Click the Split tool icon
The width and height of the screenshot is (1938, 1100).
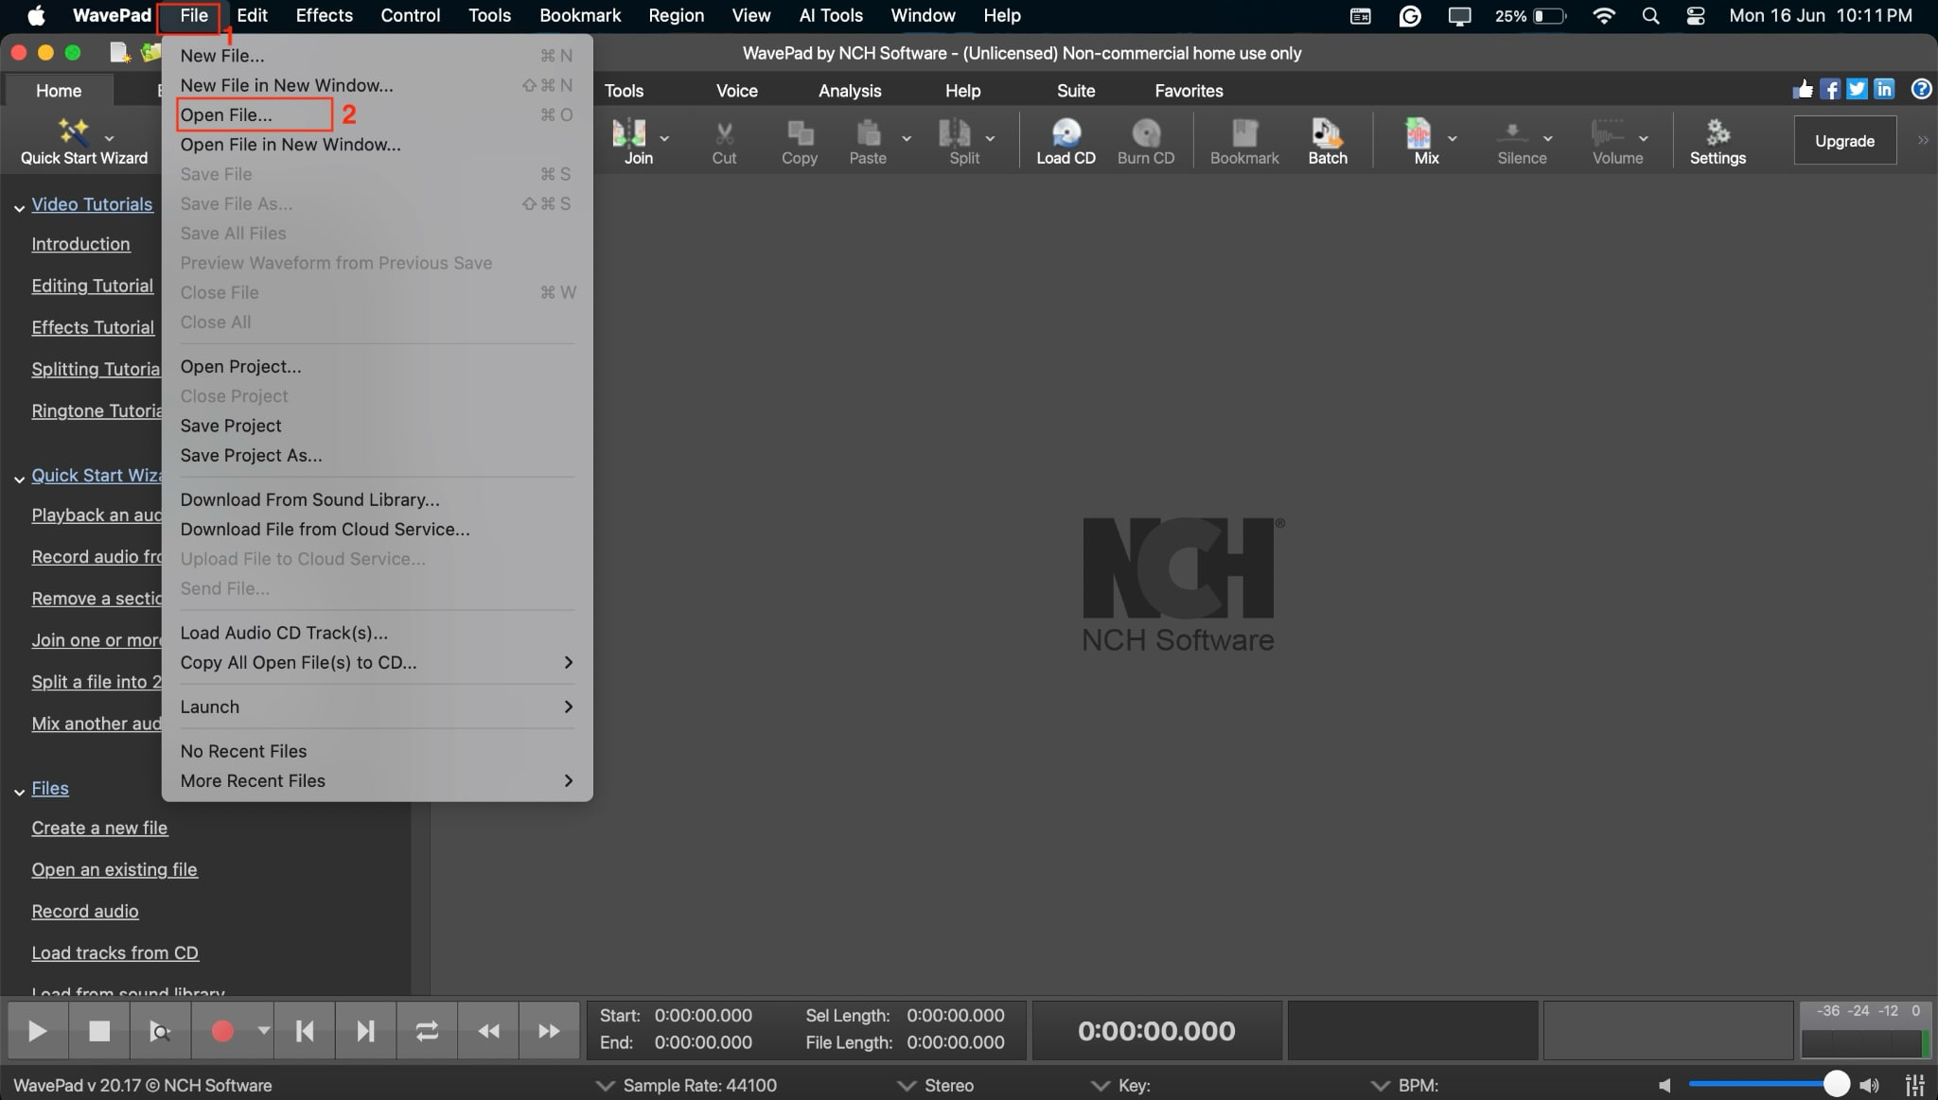point(954,133)
